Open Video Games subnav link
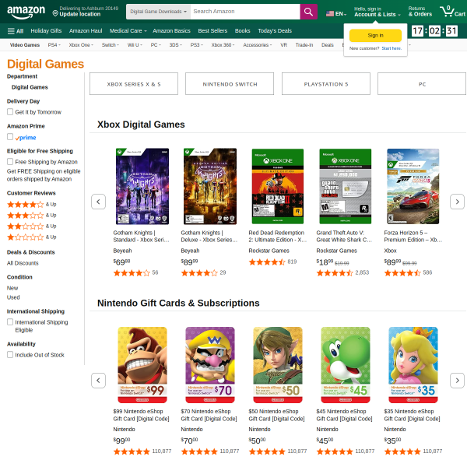Image resolution: width=467 pixels, height=467 pixels. pos(25,45)
